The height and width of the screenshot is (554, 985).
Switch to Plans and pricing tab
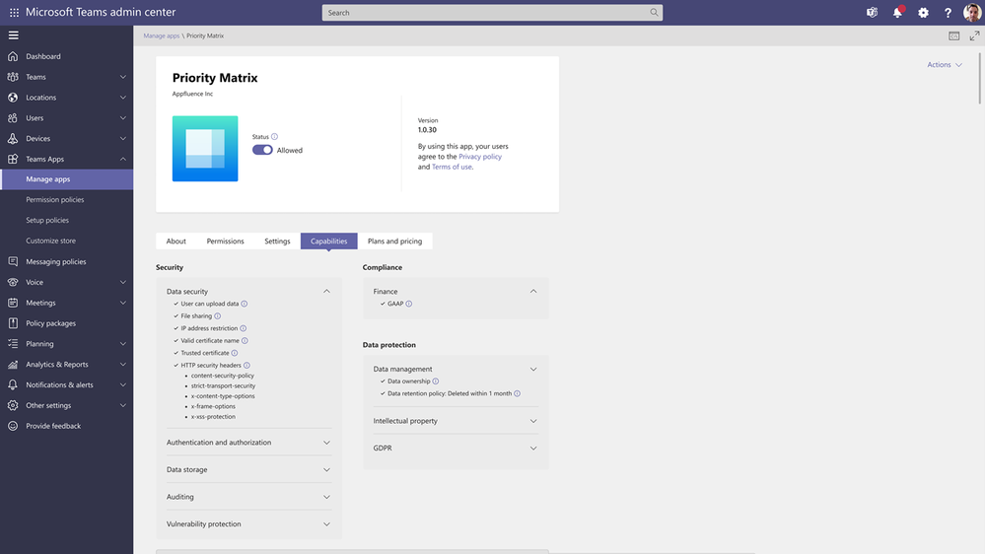click(x=394, y=242)
